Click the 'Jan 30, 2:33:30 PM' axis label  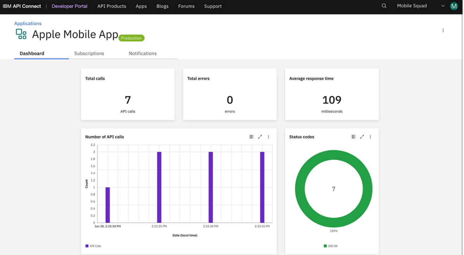(x=108, y=227)
